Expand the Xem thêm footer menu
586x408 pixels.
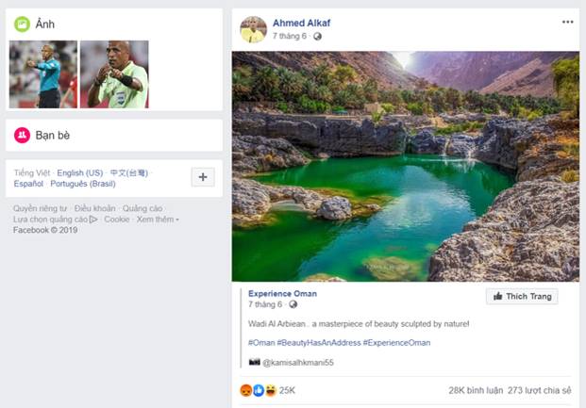158,220
